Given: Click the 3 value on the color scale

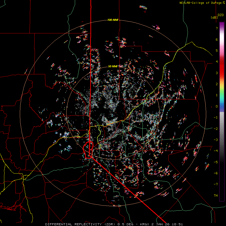Looking at the screenshot, I should coord(217,73).
